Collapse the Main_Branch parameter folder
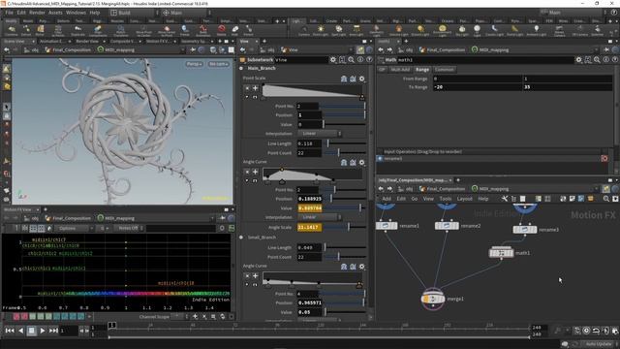620x349 pixels. 241,68
